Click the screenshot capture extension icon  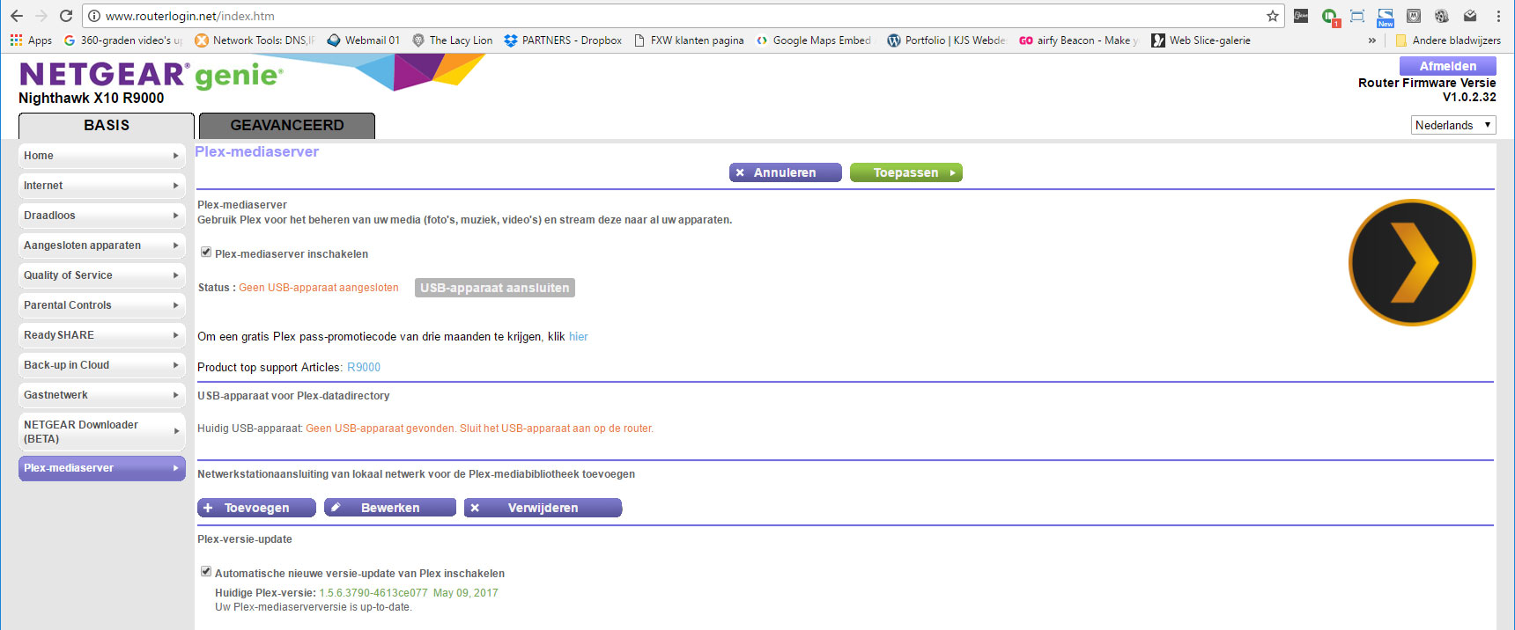pyautogui.click(x=1357, y=16)
